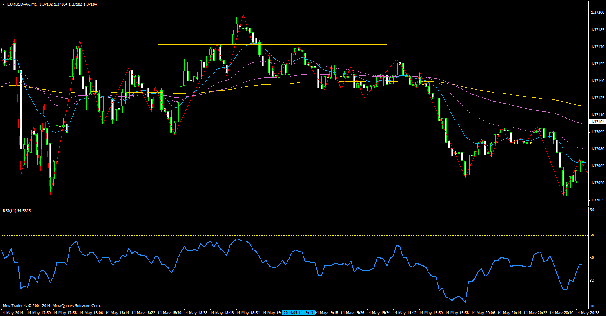Screen dimensions: 606x316
Task: Select the yellow horizontal resistance line
Action: pos(272,44)
